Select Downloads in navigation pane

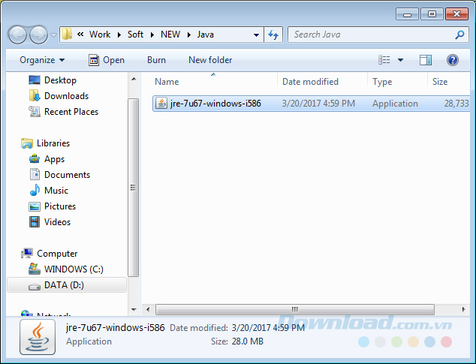67,96
